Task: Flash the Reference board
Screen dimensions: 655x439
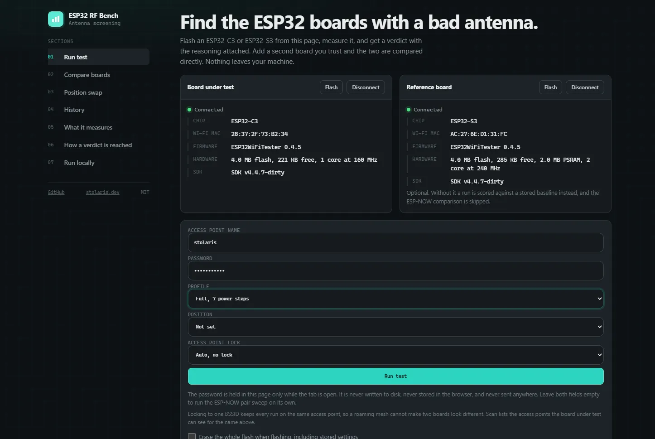Action: [x=550, y=87]
